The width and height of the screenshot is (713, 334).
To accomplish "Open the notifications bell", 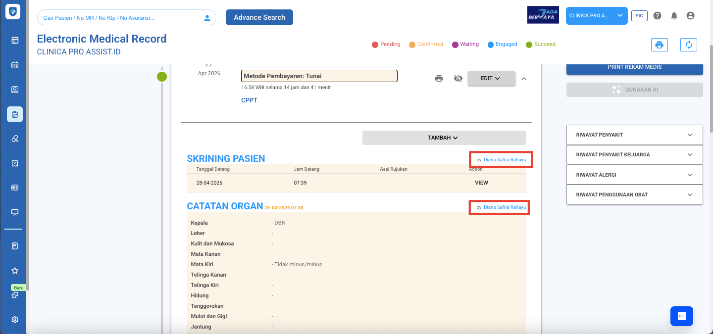I will [x=674, y=16].
